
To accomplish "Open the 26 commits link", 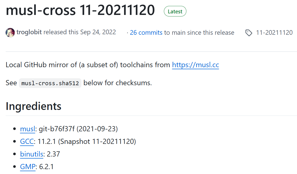I will click(x=146, y=33).
